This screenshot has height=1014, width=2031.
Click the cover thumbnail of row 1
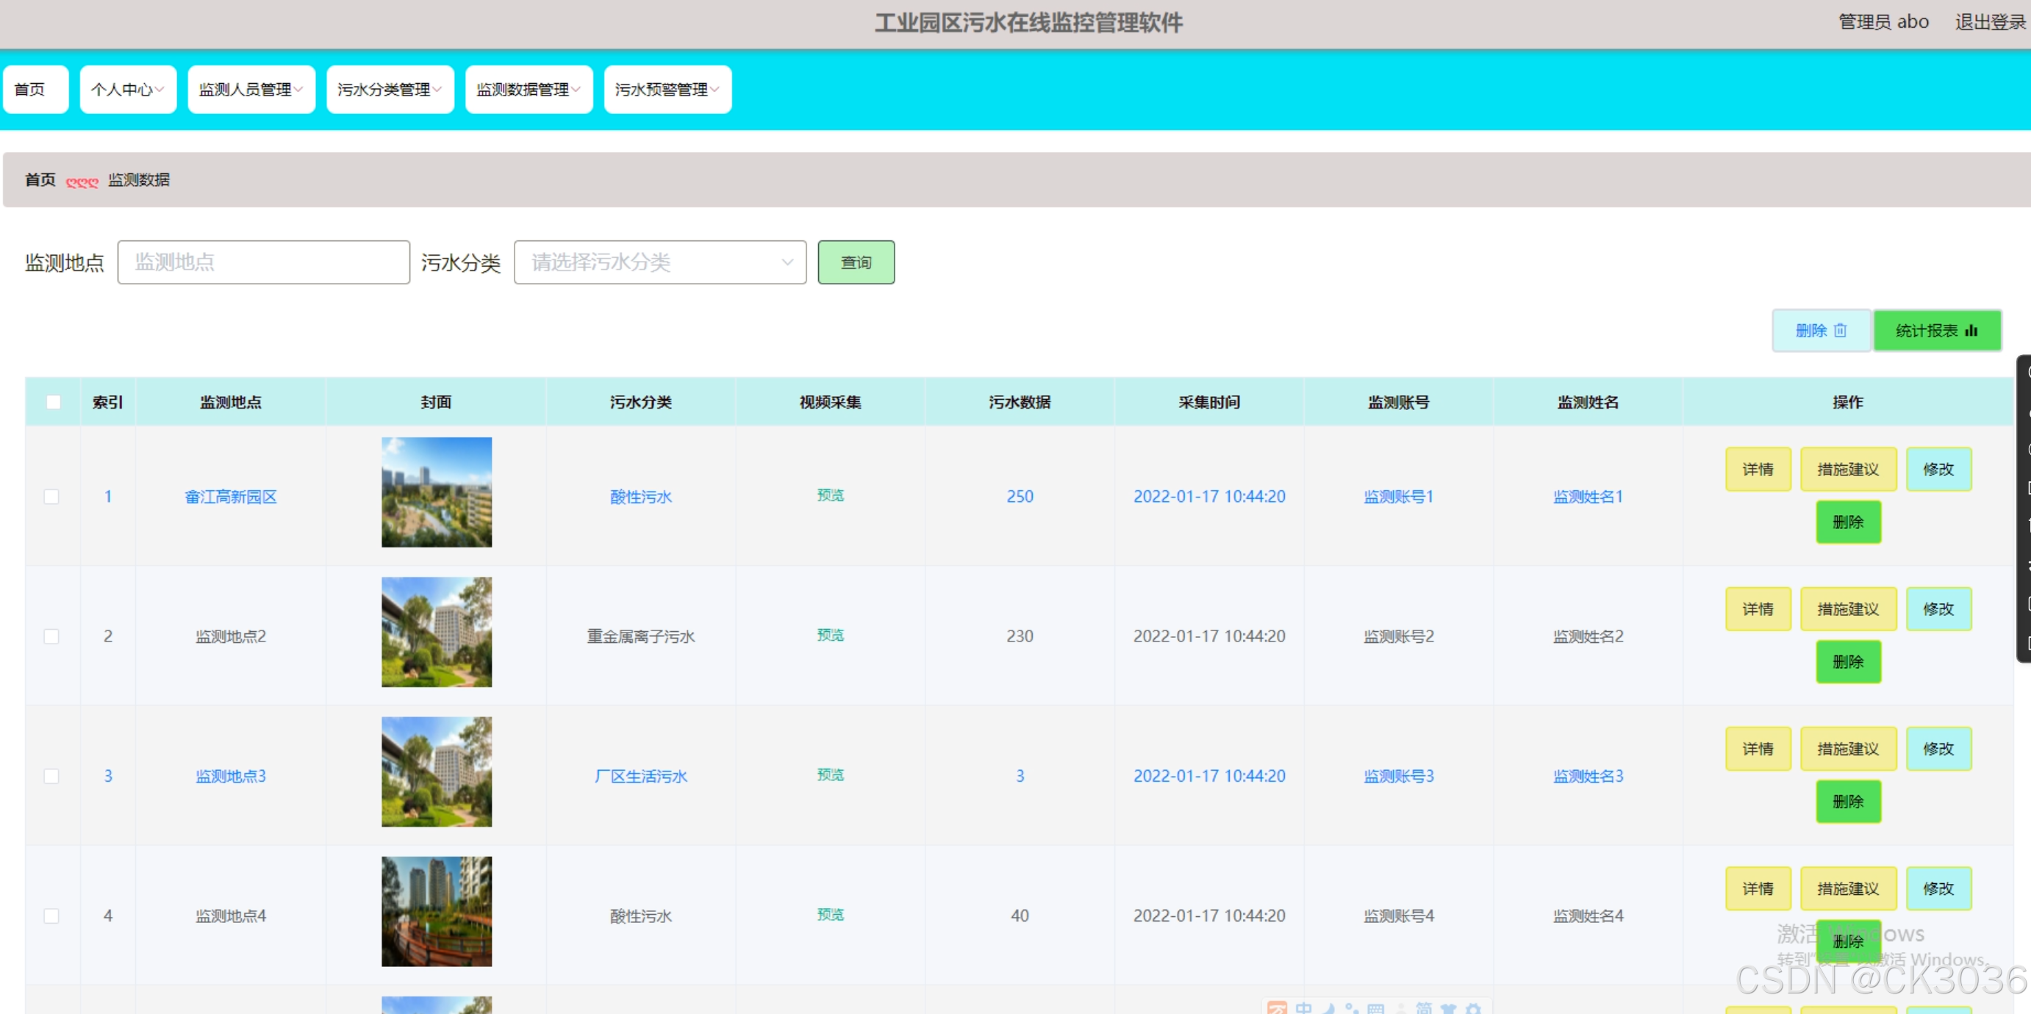(436, 492)
